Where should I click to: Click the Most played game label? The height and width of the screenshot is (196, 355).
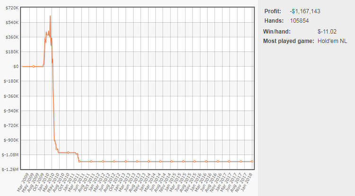pos(288,41)
